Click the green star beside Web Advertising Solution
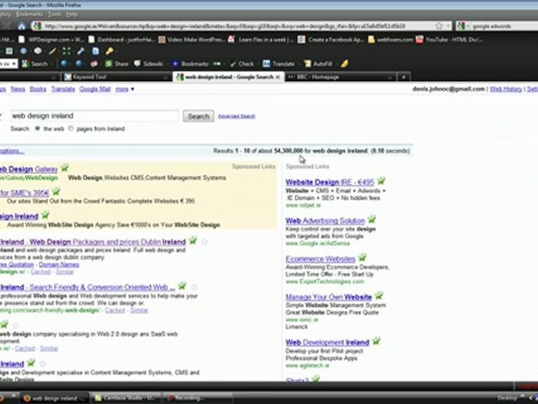 pos(371,219)
